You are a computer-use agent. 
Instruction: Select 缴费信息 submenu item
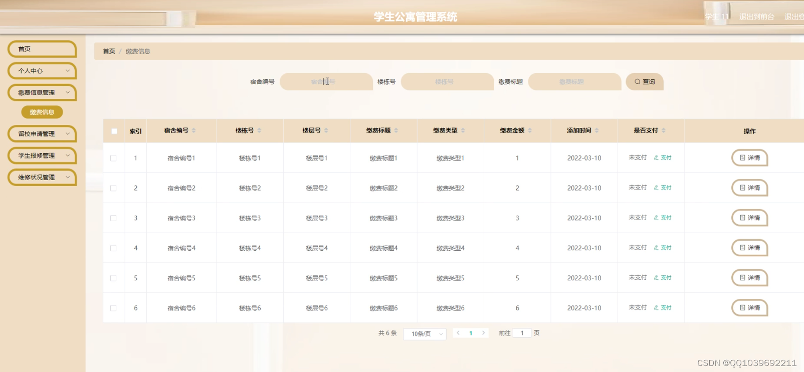pos(42,112)
